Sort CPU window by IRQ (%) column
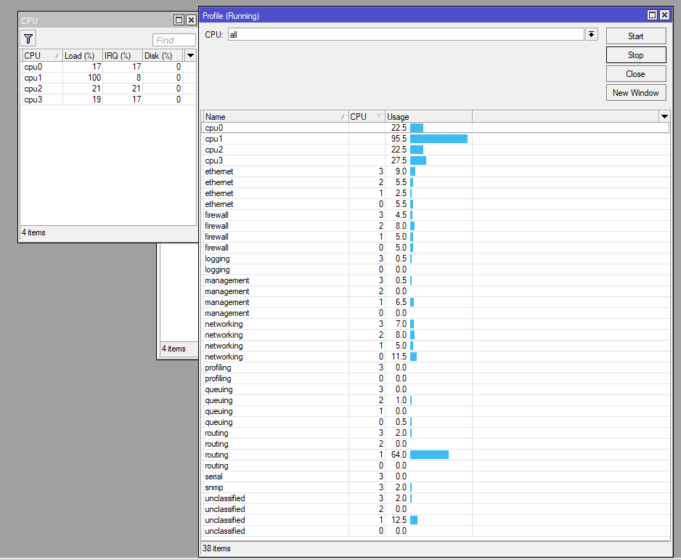This screenshot has height=560, width=681. click(x=123, y=56)
